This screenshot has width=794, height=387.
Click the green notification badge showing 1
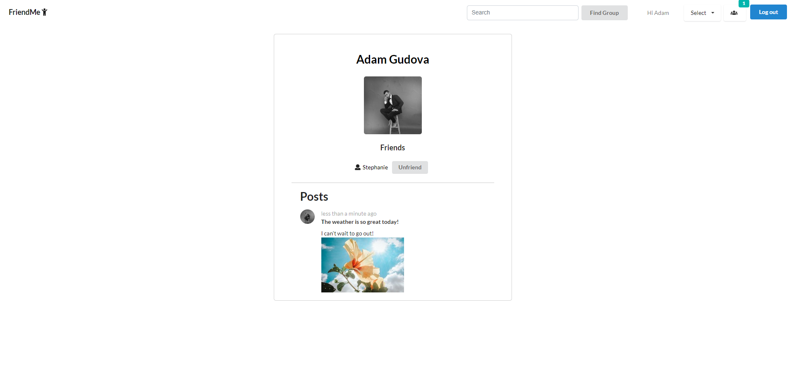(744, 3)
